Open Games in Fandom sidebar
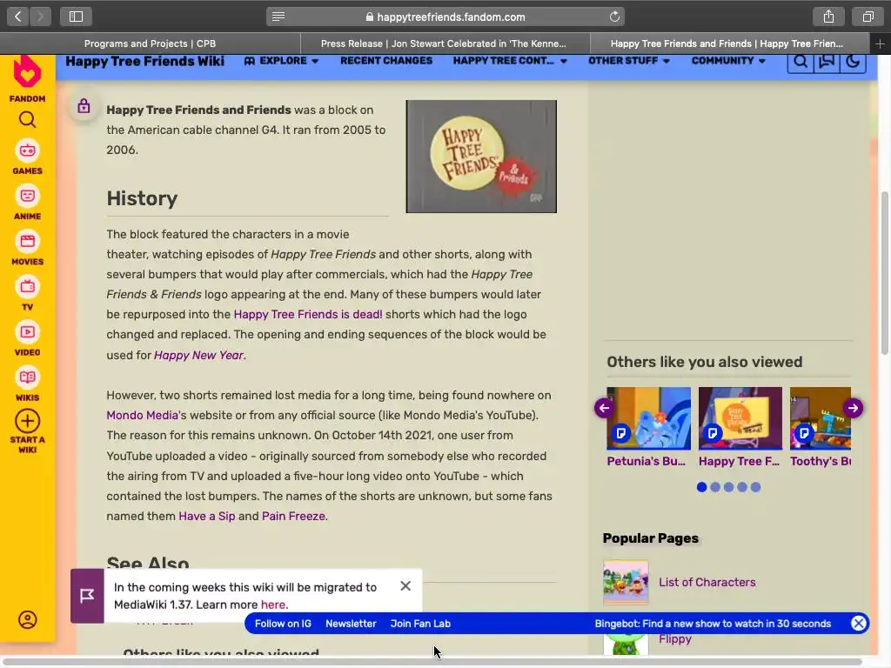The image size is (891, 668). pos(27,157)
